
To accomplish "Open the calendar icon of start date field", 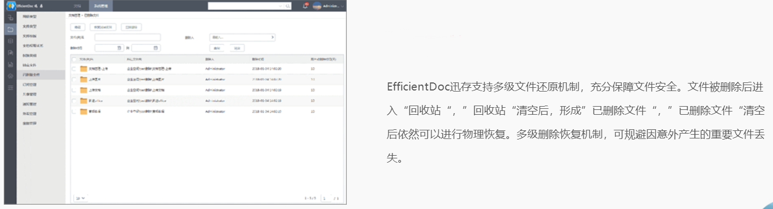I will (x=120, y=48).
